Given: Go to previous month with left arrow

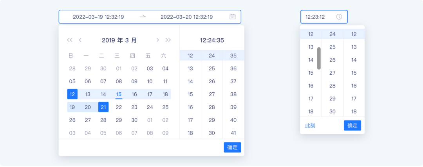Looking at the screenshot, I should point(80,40).
